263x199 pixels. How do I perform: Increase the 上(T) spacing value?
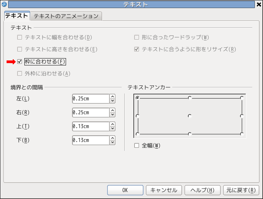point(112,124)
